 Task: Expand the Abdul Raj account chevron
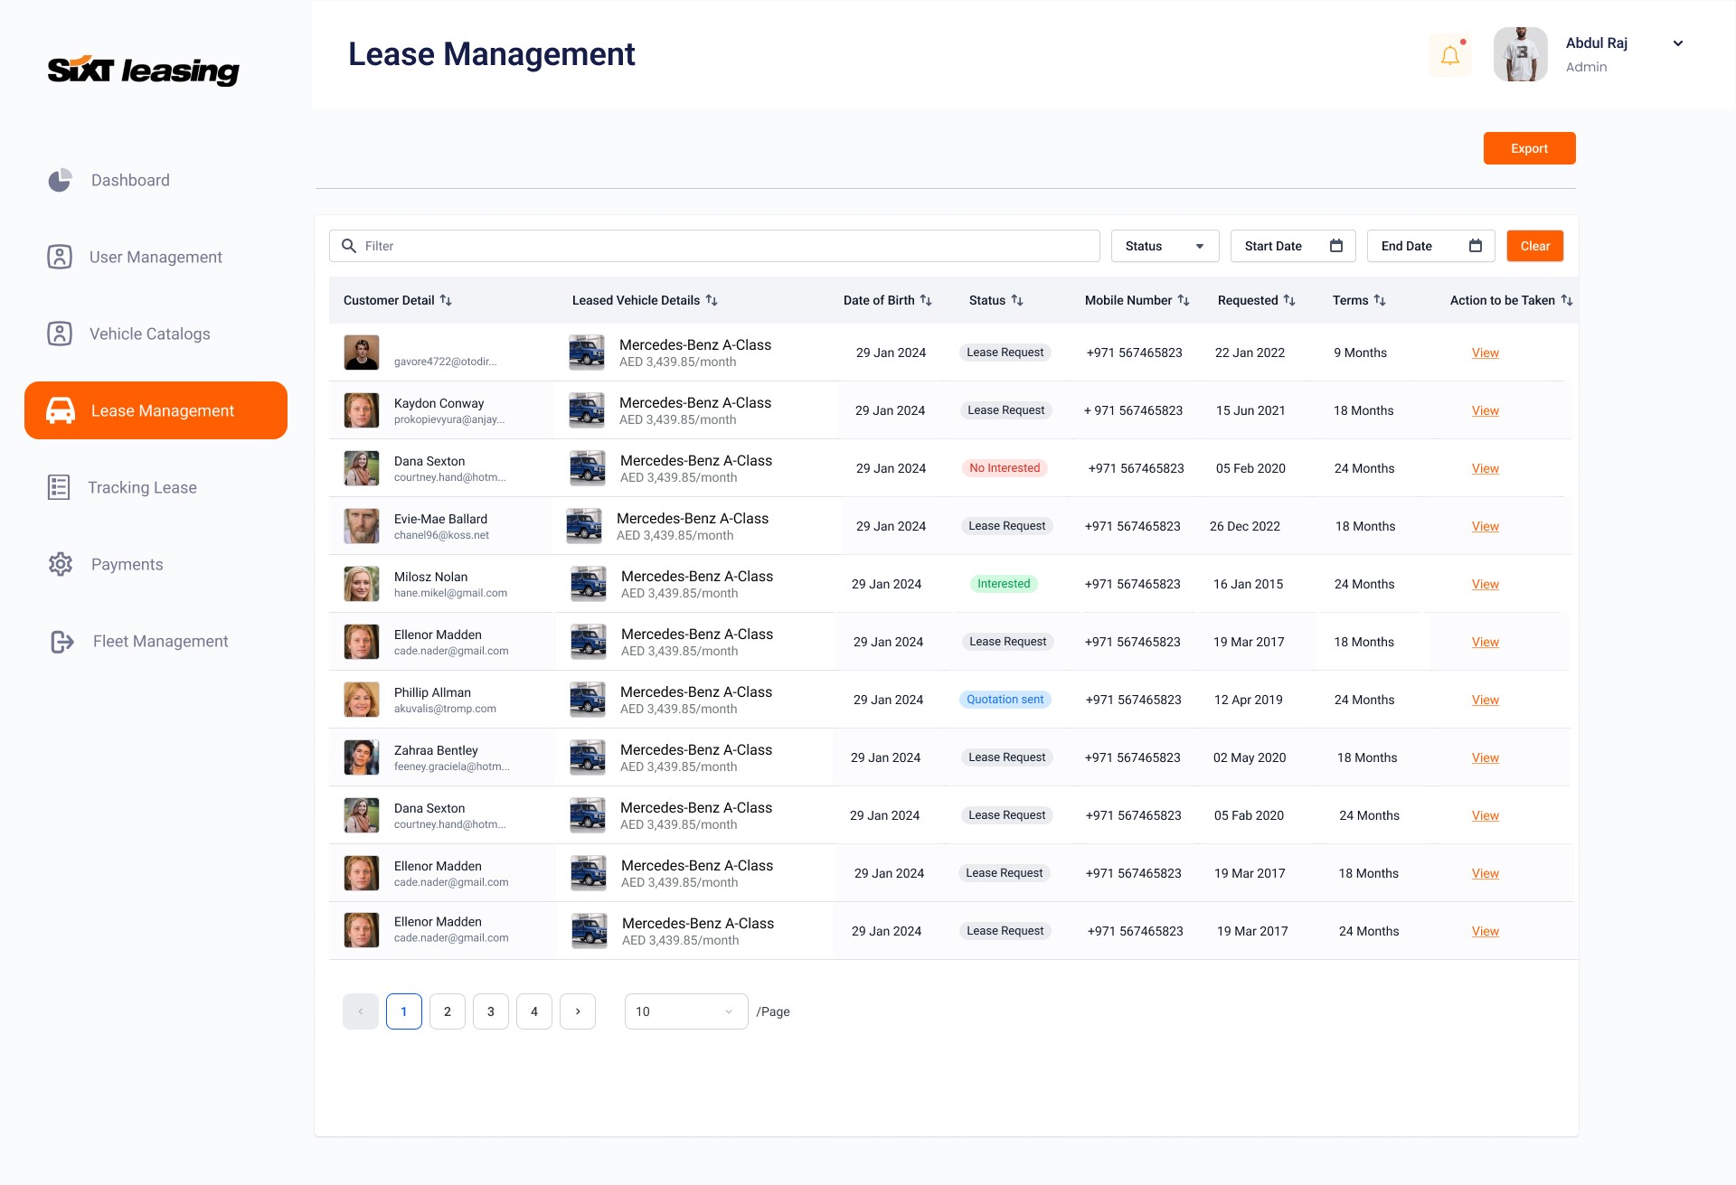click(x=1678, y=43)
